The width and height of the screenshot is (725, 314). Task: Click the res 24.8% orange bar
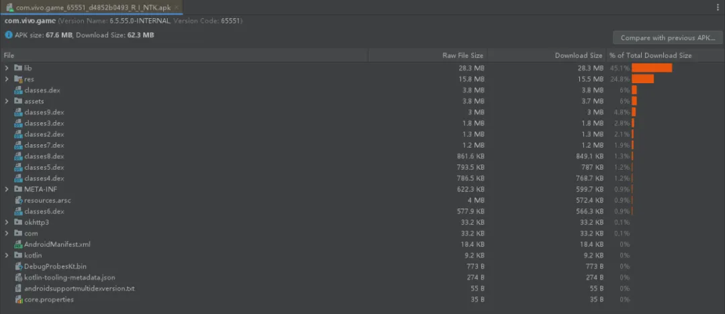point(642,79)
